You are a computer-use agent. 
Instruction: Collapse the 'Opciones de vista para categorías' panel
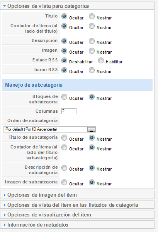click(x=77, y=6)
